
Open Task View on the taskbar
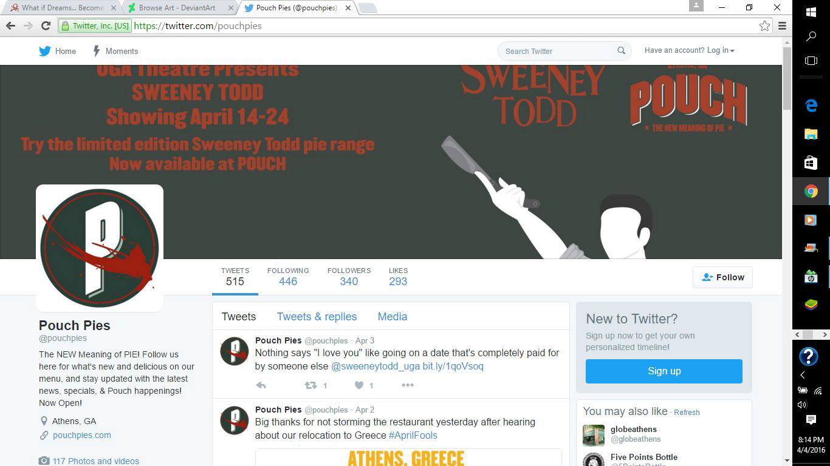coord(811,61)
